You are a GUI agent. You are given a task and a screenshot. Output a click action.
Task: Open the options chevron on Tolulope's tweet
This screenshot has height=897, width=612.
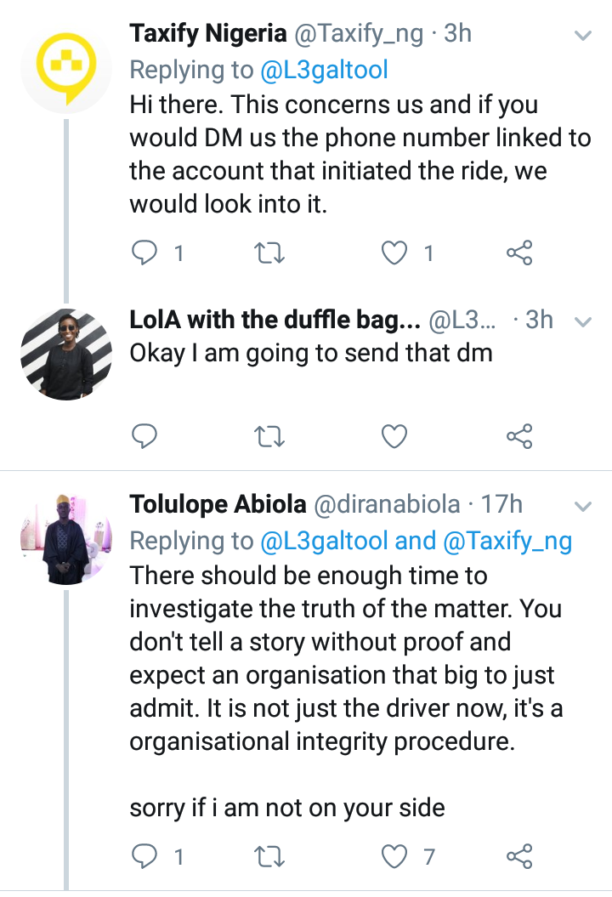pos(583,506)
